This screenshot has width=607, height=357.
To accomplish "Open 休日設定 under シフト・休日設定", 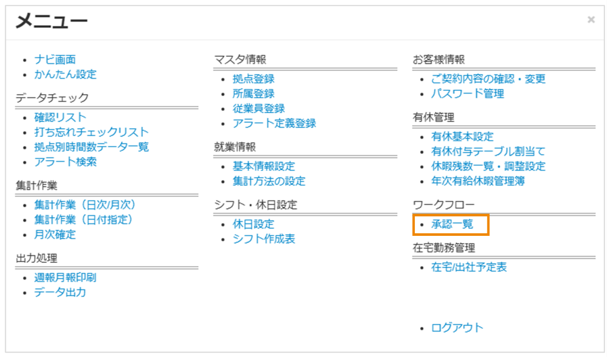I will click(x=252, y=223).
